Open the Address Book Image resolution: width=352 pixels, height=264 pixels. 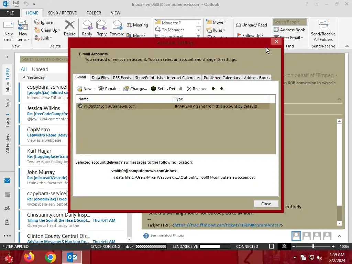pos(289,30)
